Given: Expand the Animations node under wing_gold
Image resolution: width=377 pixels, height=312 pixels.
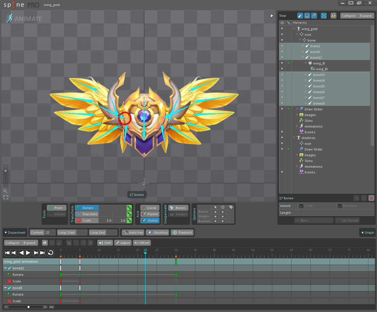Looking at the screenshot, I should [297, 126].
